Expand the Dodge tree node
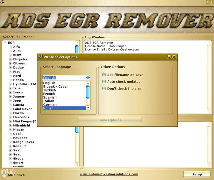The image size is (214, 180). 10,68
